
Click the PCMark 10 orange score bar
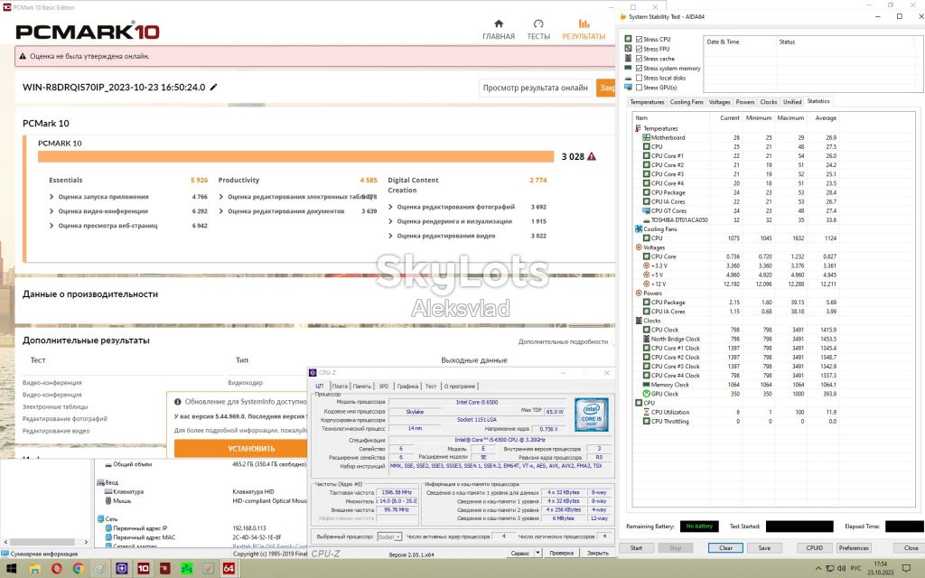tap(295, 156)
